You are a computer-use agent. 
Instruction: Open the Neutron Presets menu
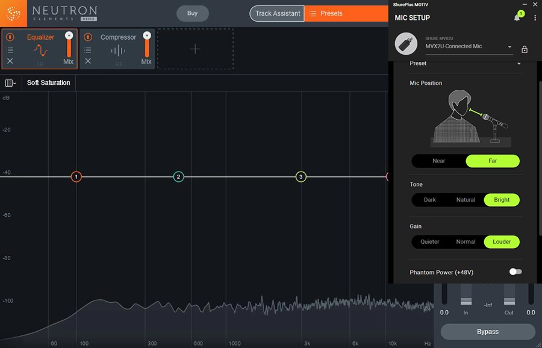[346, 13]
